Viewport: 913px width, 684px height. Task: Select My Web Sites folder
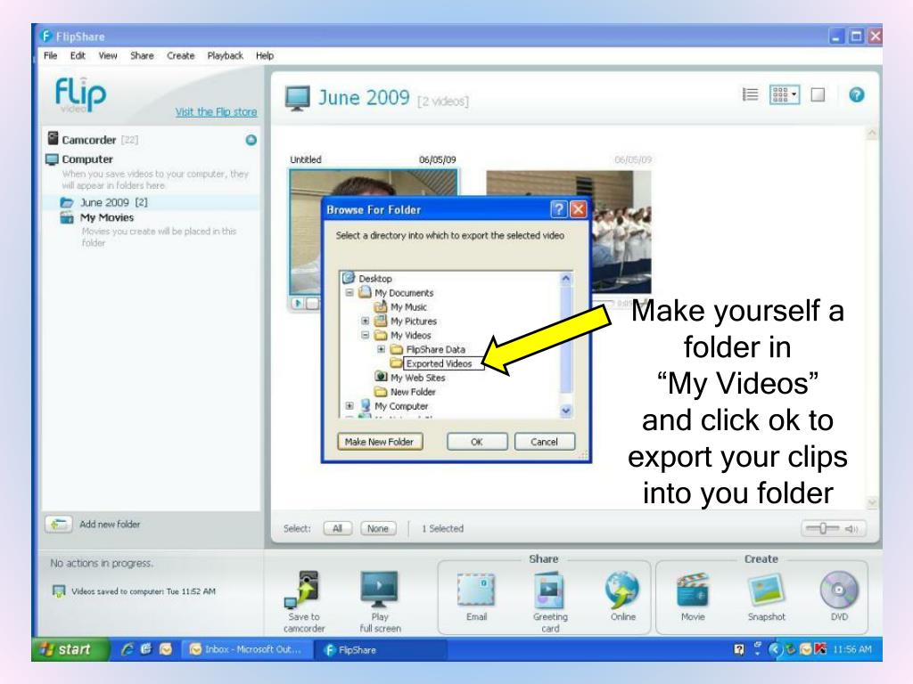point(417,378)
